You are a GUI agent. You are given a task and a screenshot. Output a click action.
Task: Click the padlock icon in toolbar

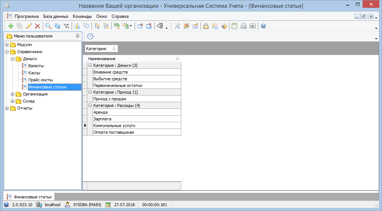coord(206,26)
